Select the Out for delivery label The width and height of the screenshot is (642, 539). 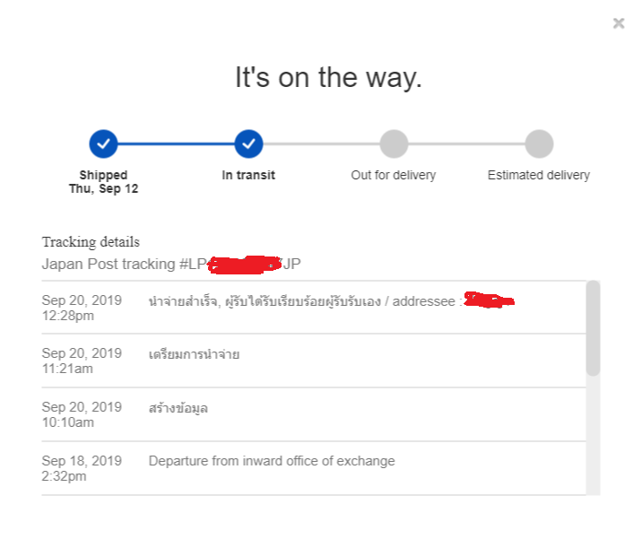(x=394, y=175)
